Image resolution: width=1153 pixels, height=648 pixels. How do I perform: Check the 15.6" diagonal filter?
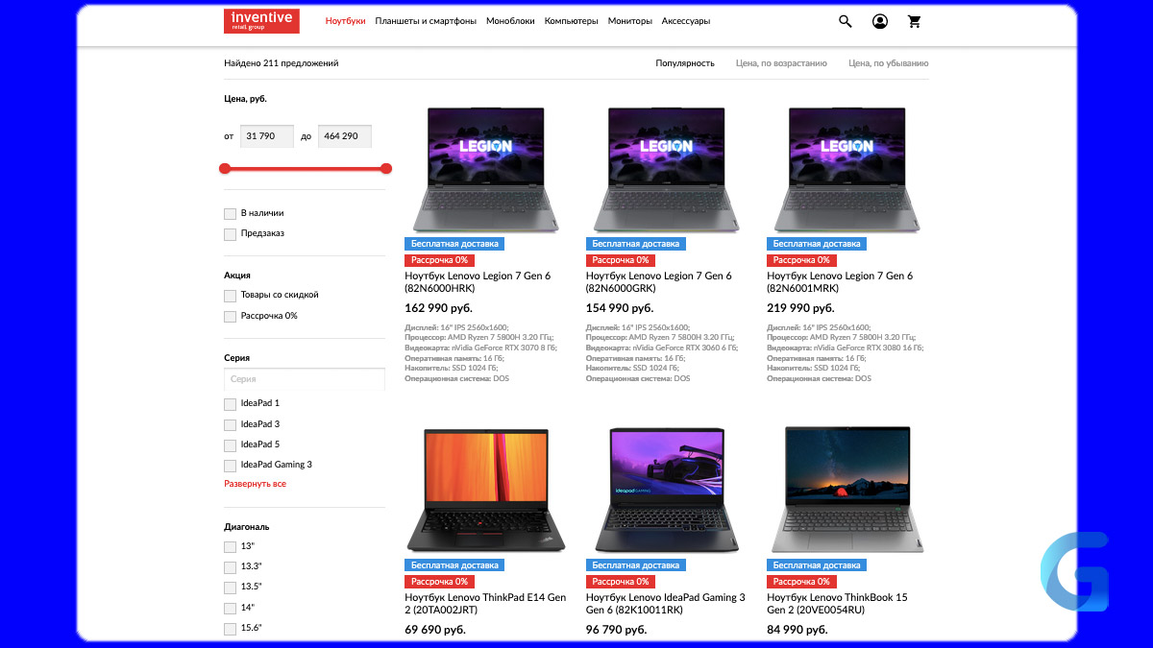230,629
